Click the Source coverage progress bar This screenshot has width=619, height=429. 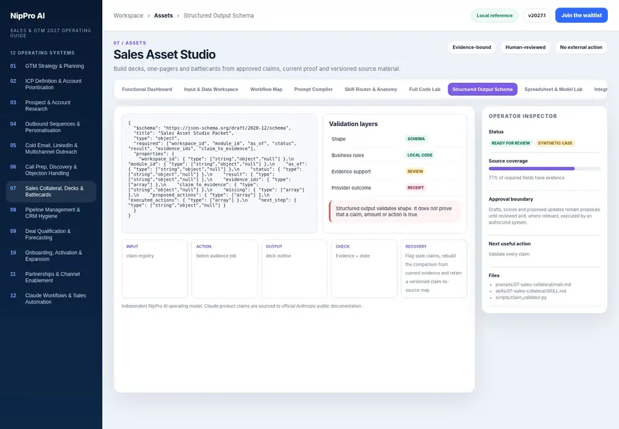[544, 169]
